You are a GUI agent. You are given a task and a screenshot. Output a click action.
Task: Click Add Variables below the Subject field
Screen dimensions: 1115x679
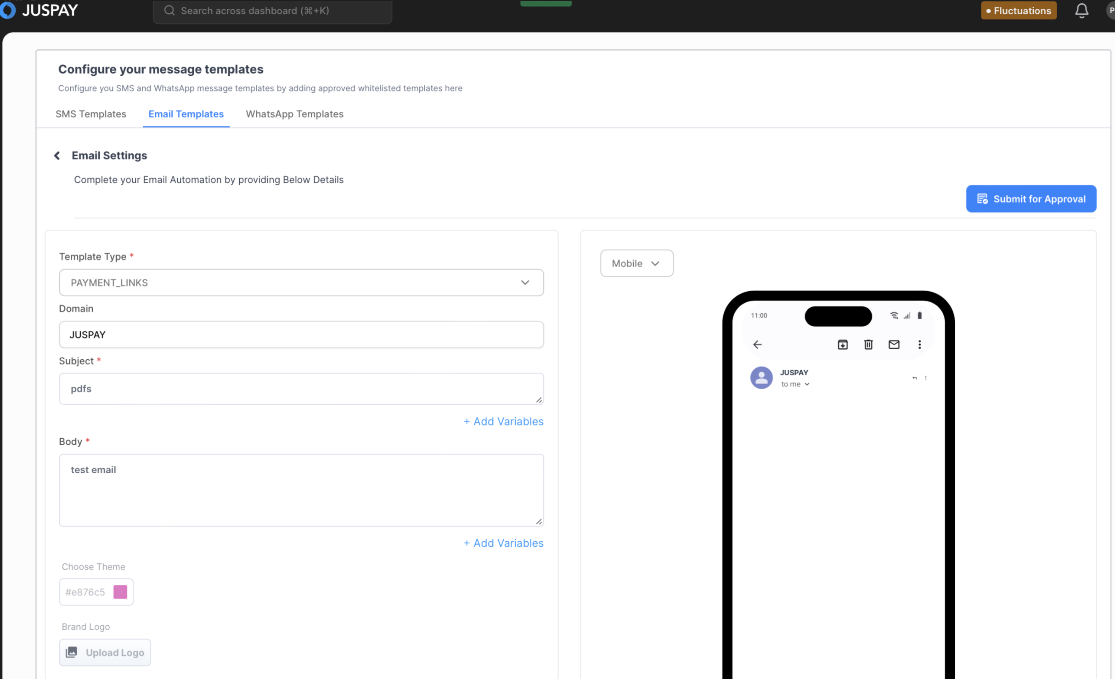tap(503, 421)
